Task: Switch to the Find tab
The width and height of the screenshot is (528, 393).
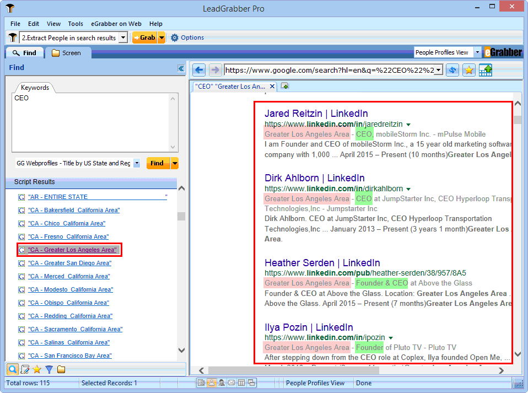Action: click(x=25, y=53)
